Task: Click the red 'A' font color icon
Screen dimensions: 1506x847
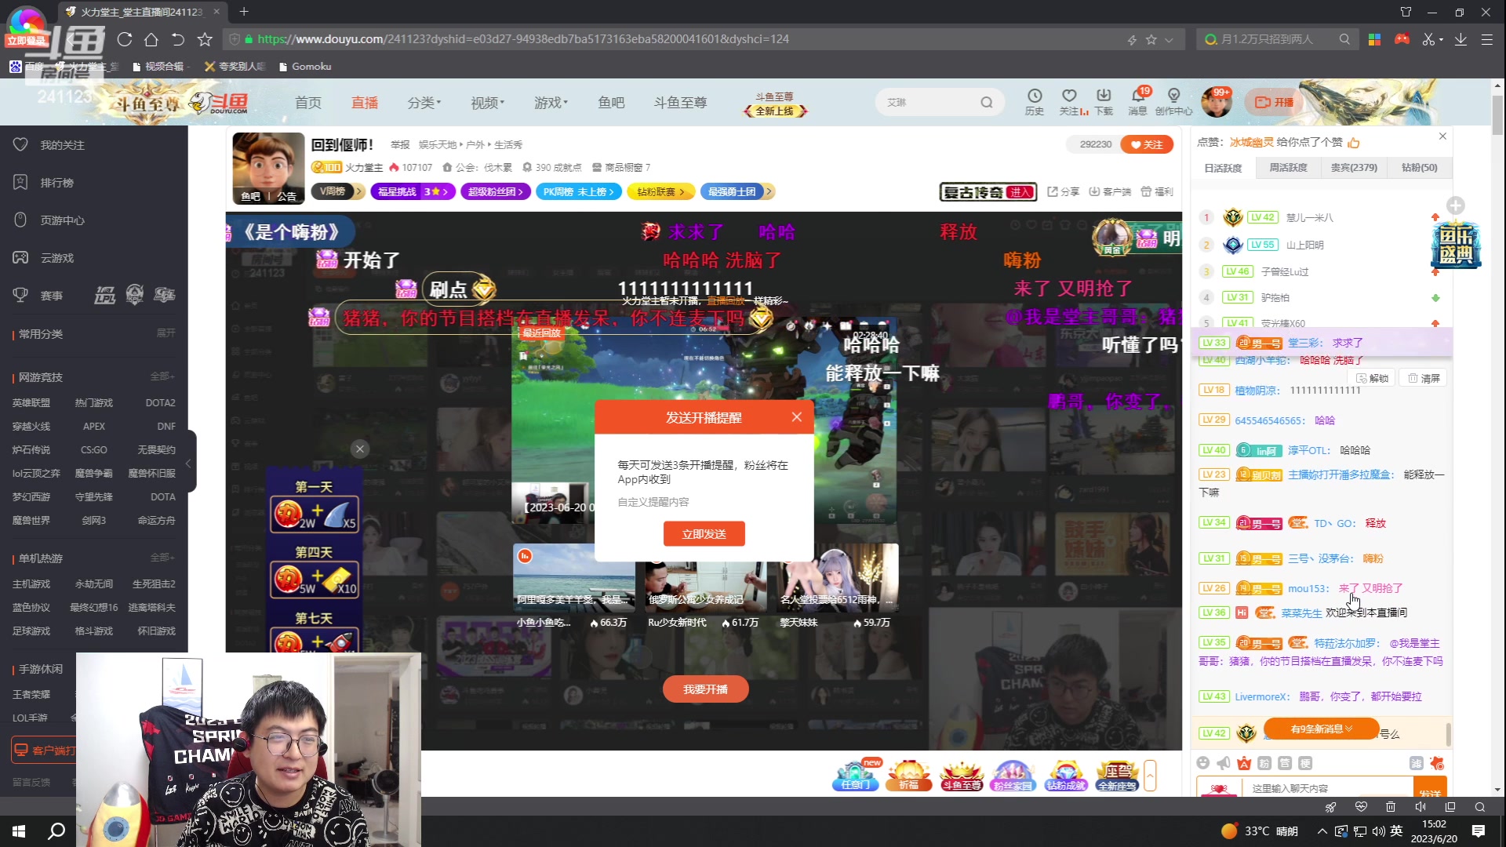Action: click(1244, 763)
